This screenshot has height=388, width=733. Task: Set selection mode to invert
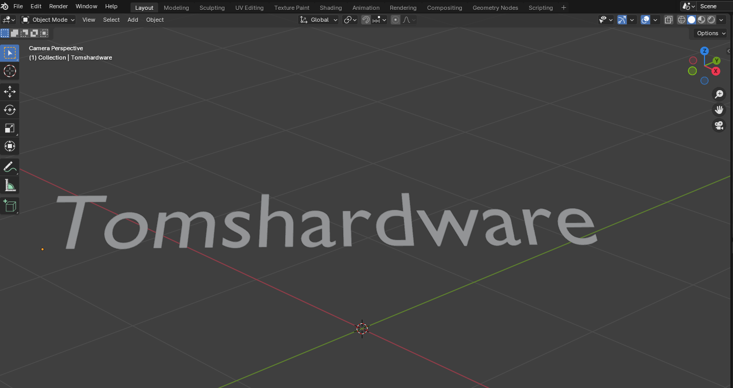(34, 33)
